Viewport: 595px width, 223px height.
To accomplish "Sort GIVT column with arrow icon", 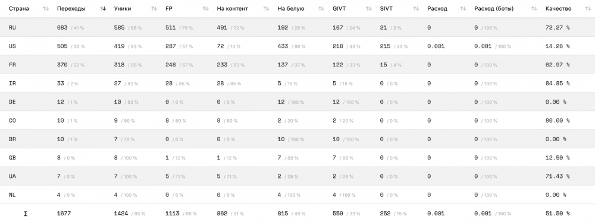I will pos(368,9).
